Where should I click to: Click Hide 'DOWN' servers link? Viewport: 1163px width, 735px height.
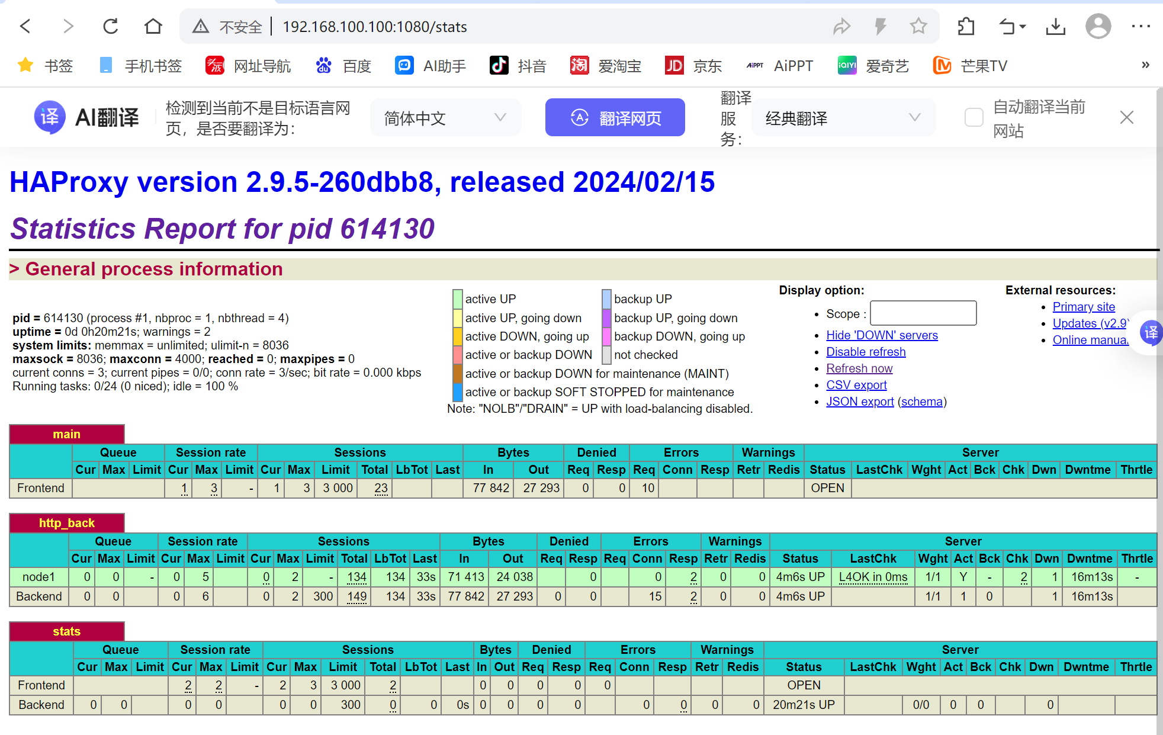click(882, 335)
